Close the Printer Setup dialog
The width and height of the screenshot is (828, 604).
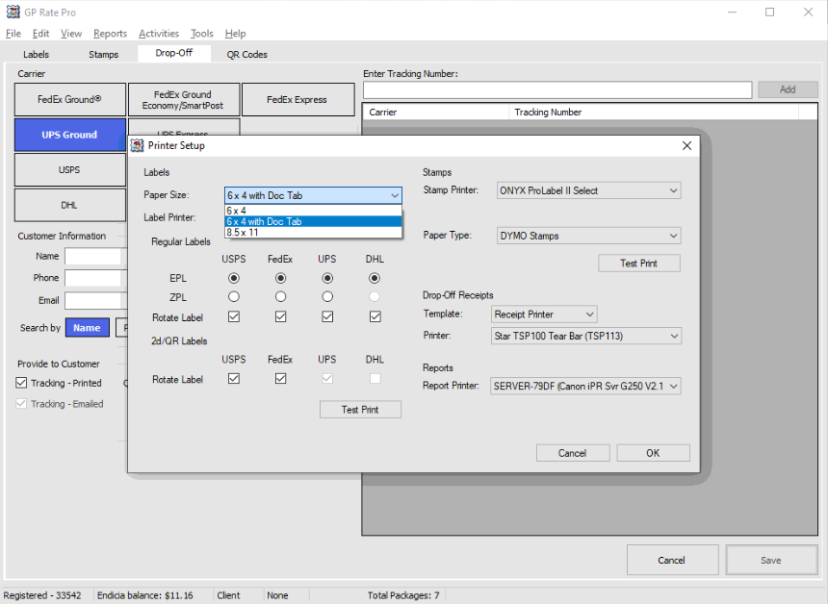[x=686, y=145]
